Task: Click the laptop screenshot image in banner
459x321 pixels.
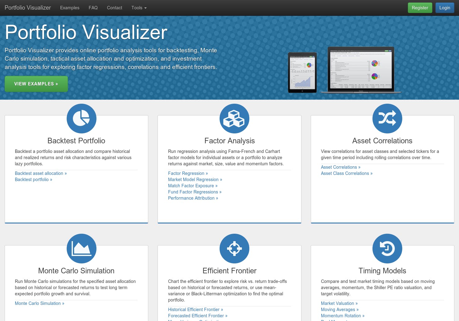Action: (361, 70)
